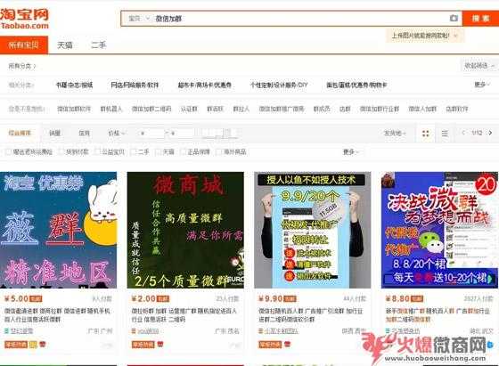Tick the 二手 filter checkbox
The height and width of the screenshot is (366, 499).
134,152
